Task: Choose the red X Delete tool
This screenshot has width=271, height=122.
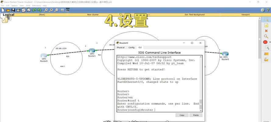Action: click(266, 31)
